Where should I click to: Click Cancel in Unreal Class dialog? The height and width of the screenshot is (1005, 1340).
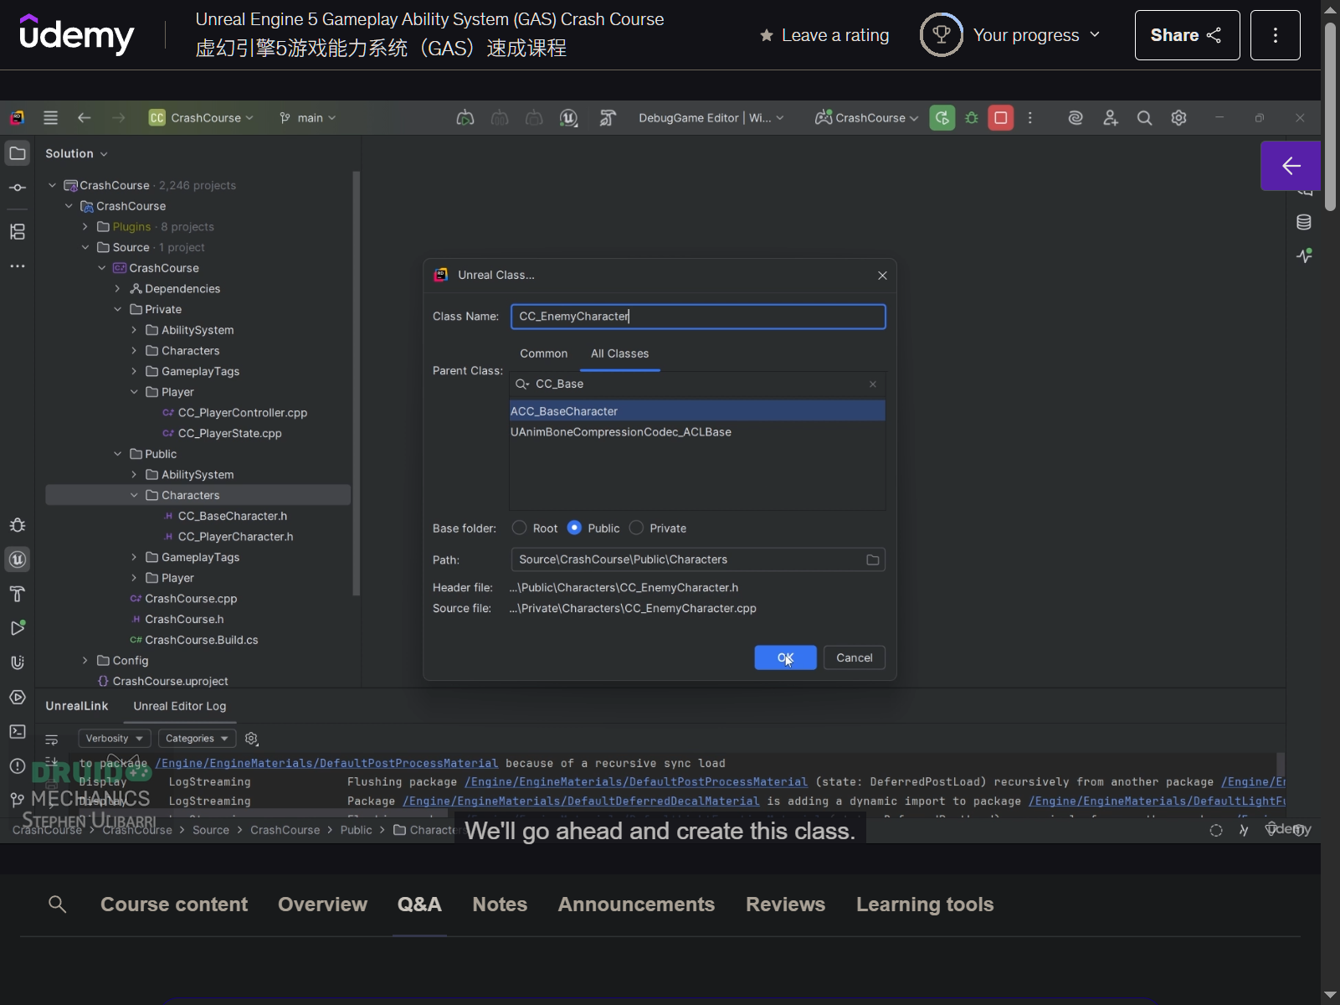pyautogui.click(x=855, y=658)
